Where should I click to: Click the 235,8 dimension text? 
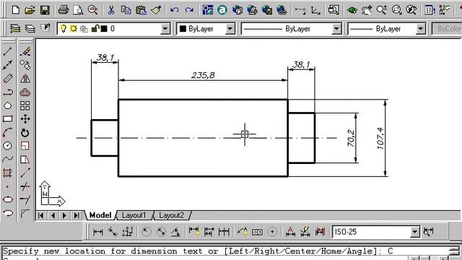coord(203,75)
